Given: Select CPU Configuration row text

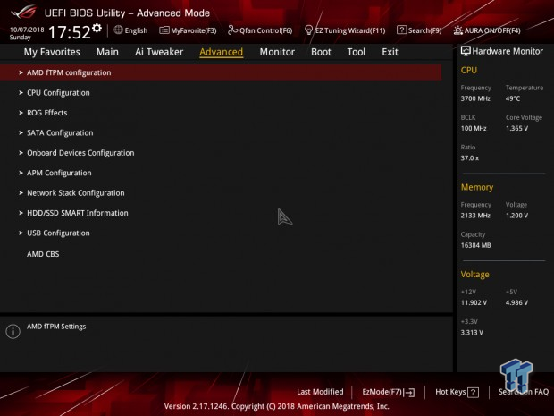Looking at the screenshot, I should 58,93.
